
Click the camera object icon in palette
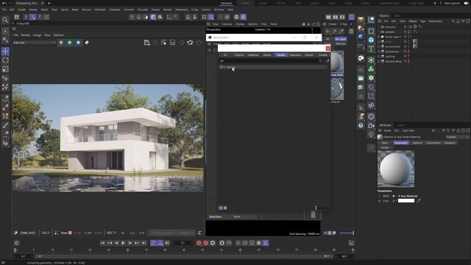point(371,125)
